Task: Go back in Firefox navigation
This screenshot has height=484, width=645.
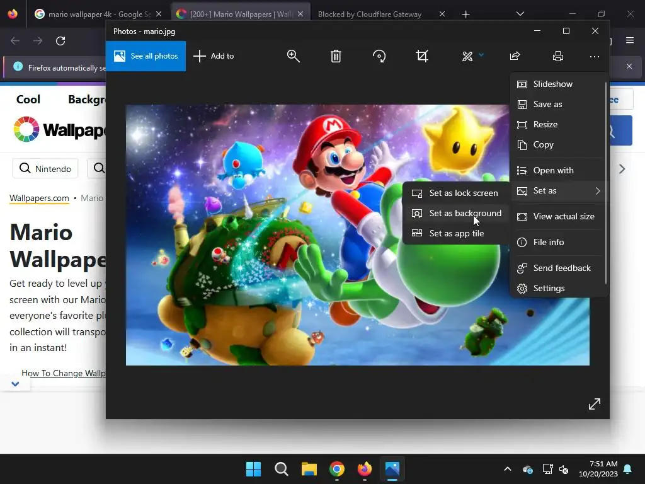Action: point(15,41)
